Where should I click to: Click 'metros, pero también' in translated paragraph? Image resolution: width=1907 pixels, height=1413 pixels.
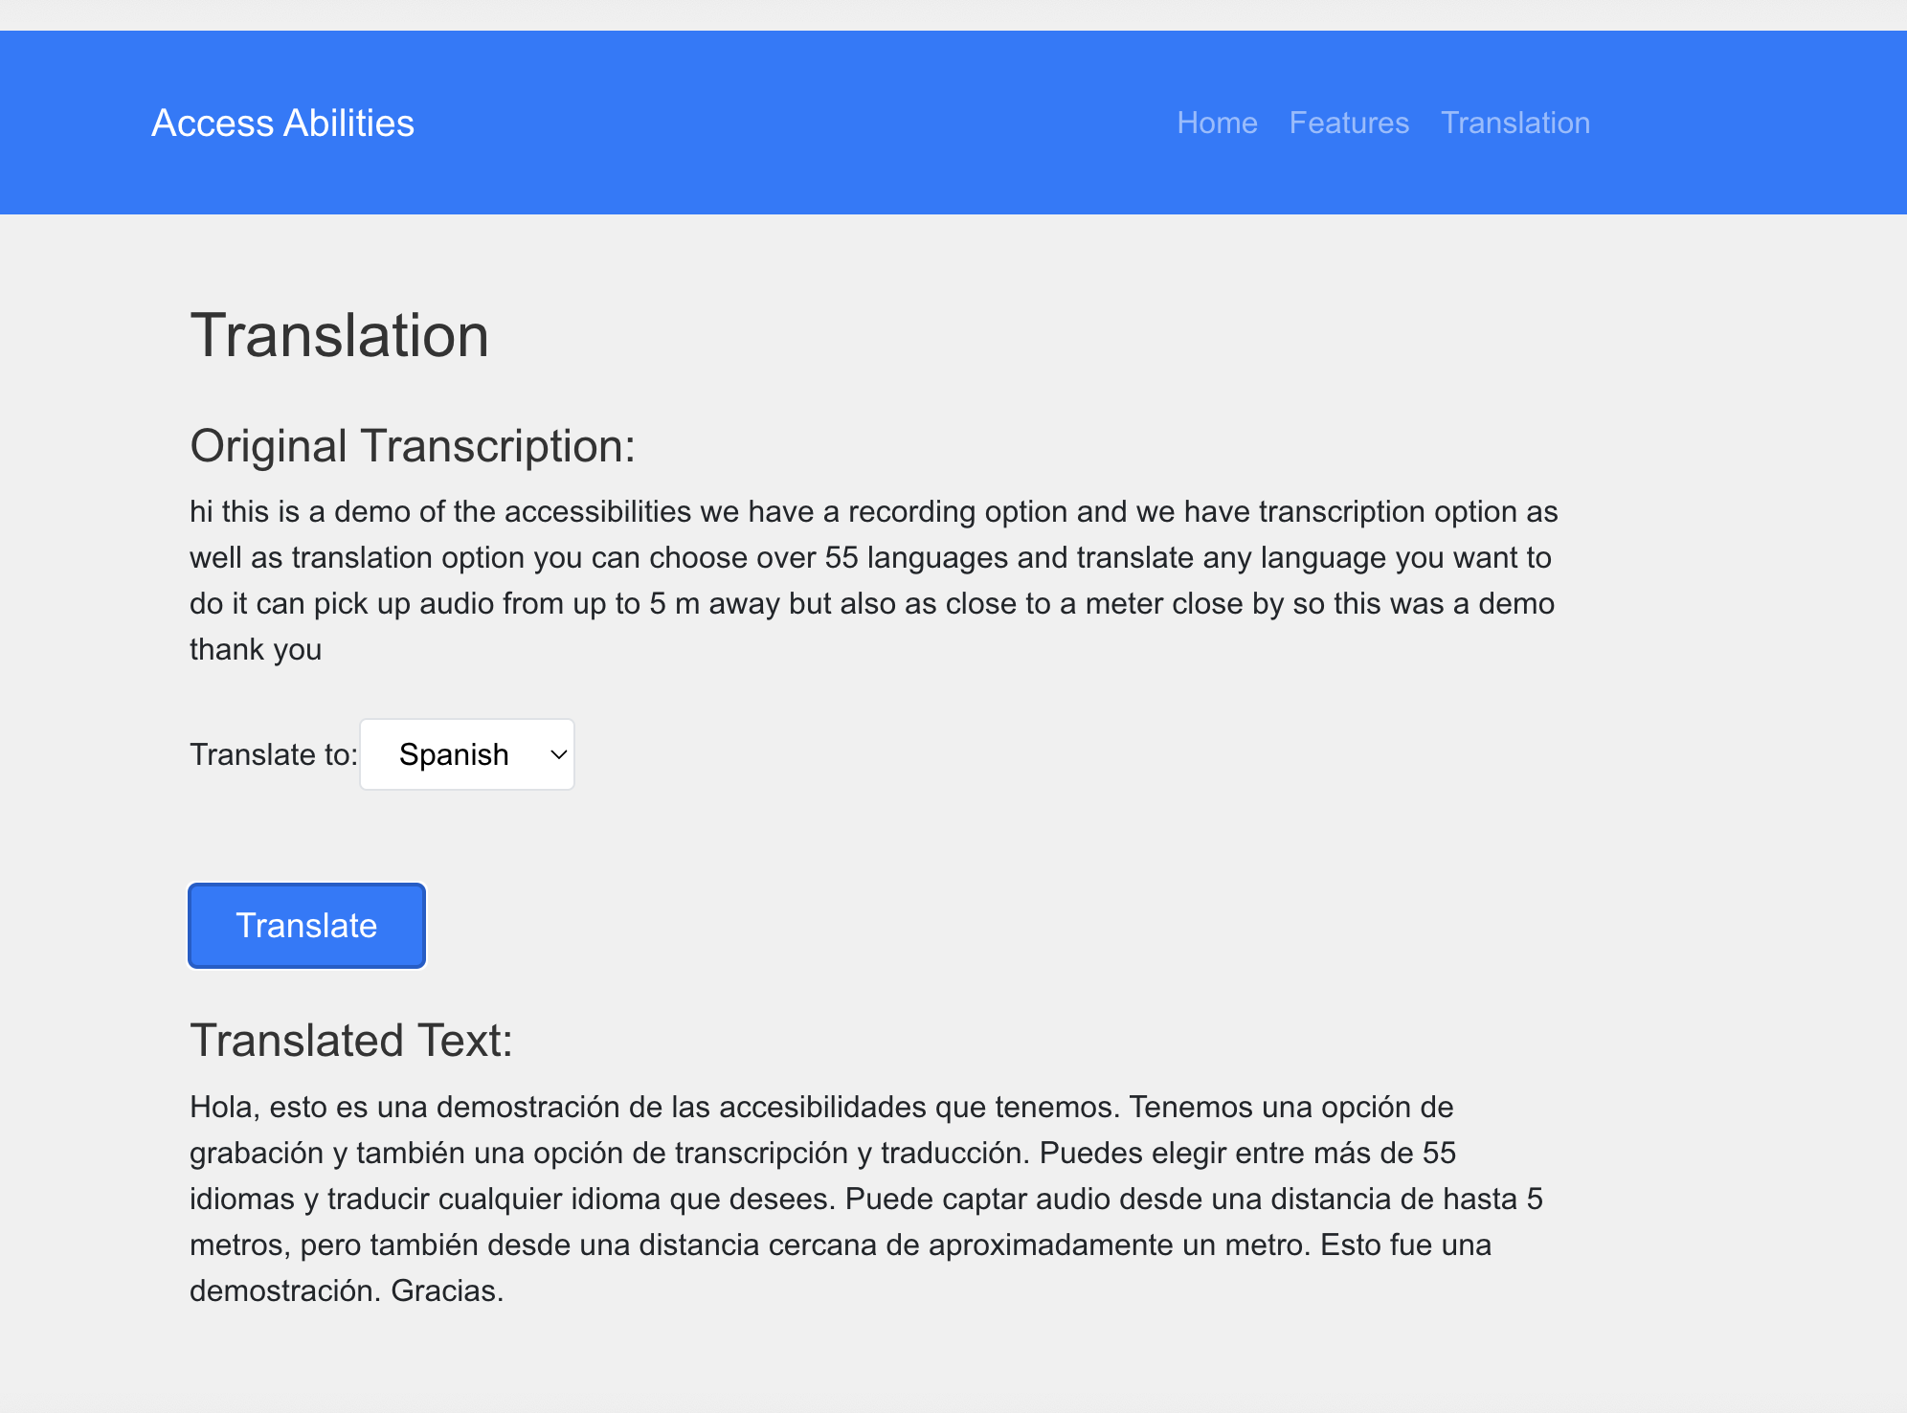click(333, 1245)
